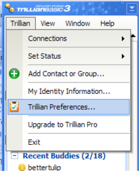Choose Upgrade to Trillian Pro

point(69,124)
